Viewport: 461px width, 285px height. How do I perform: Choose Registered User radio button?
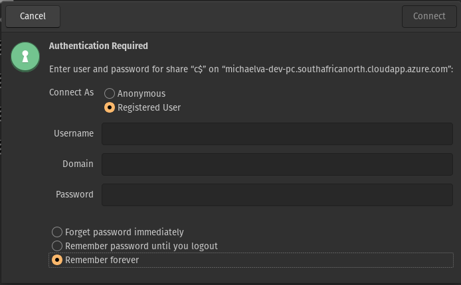coord(110,107)
